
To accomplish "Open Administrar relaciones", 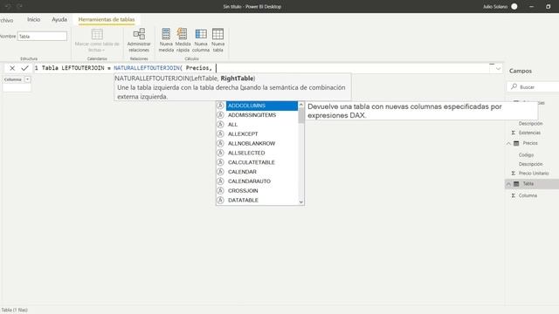I will 139,40.
